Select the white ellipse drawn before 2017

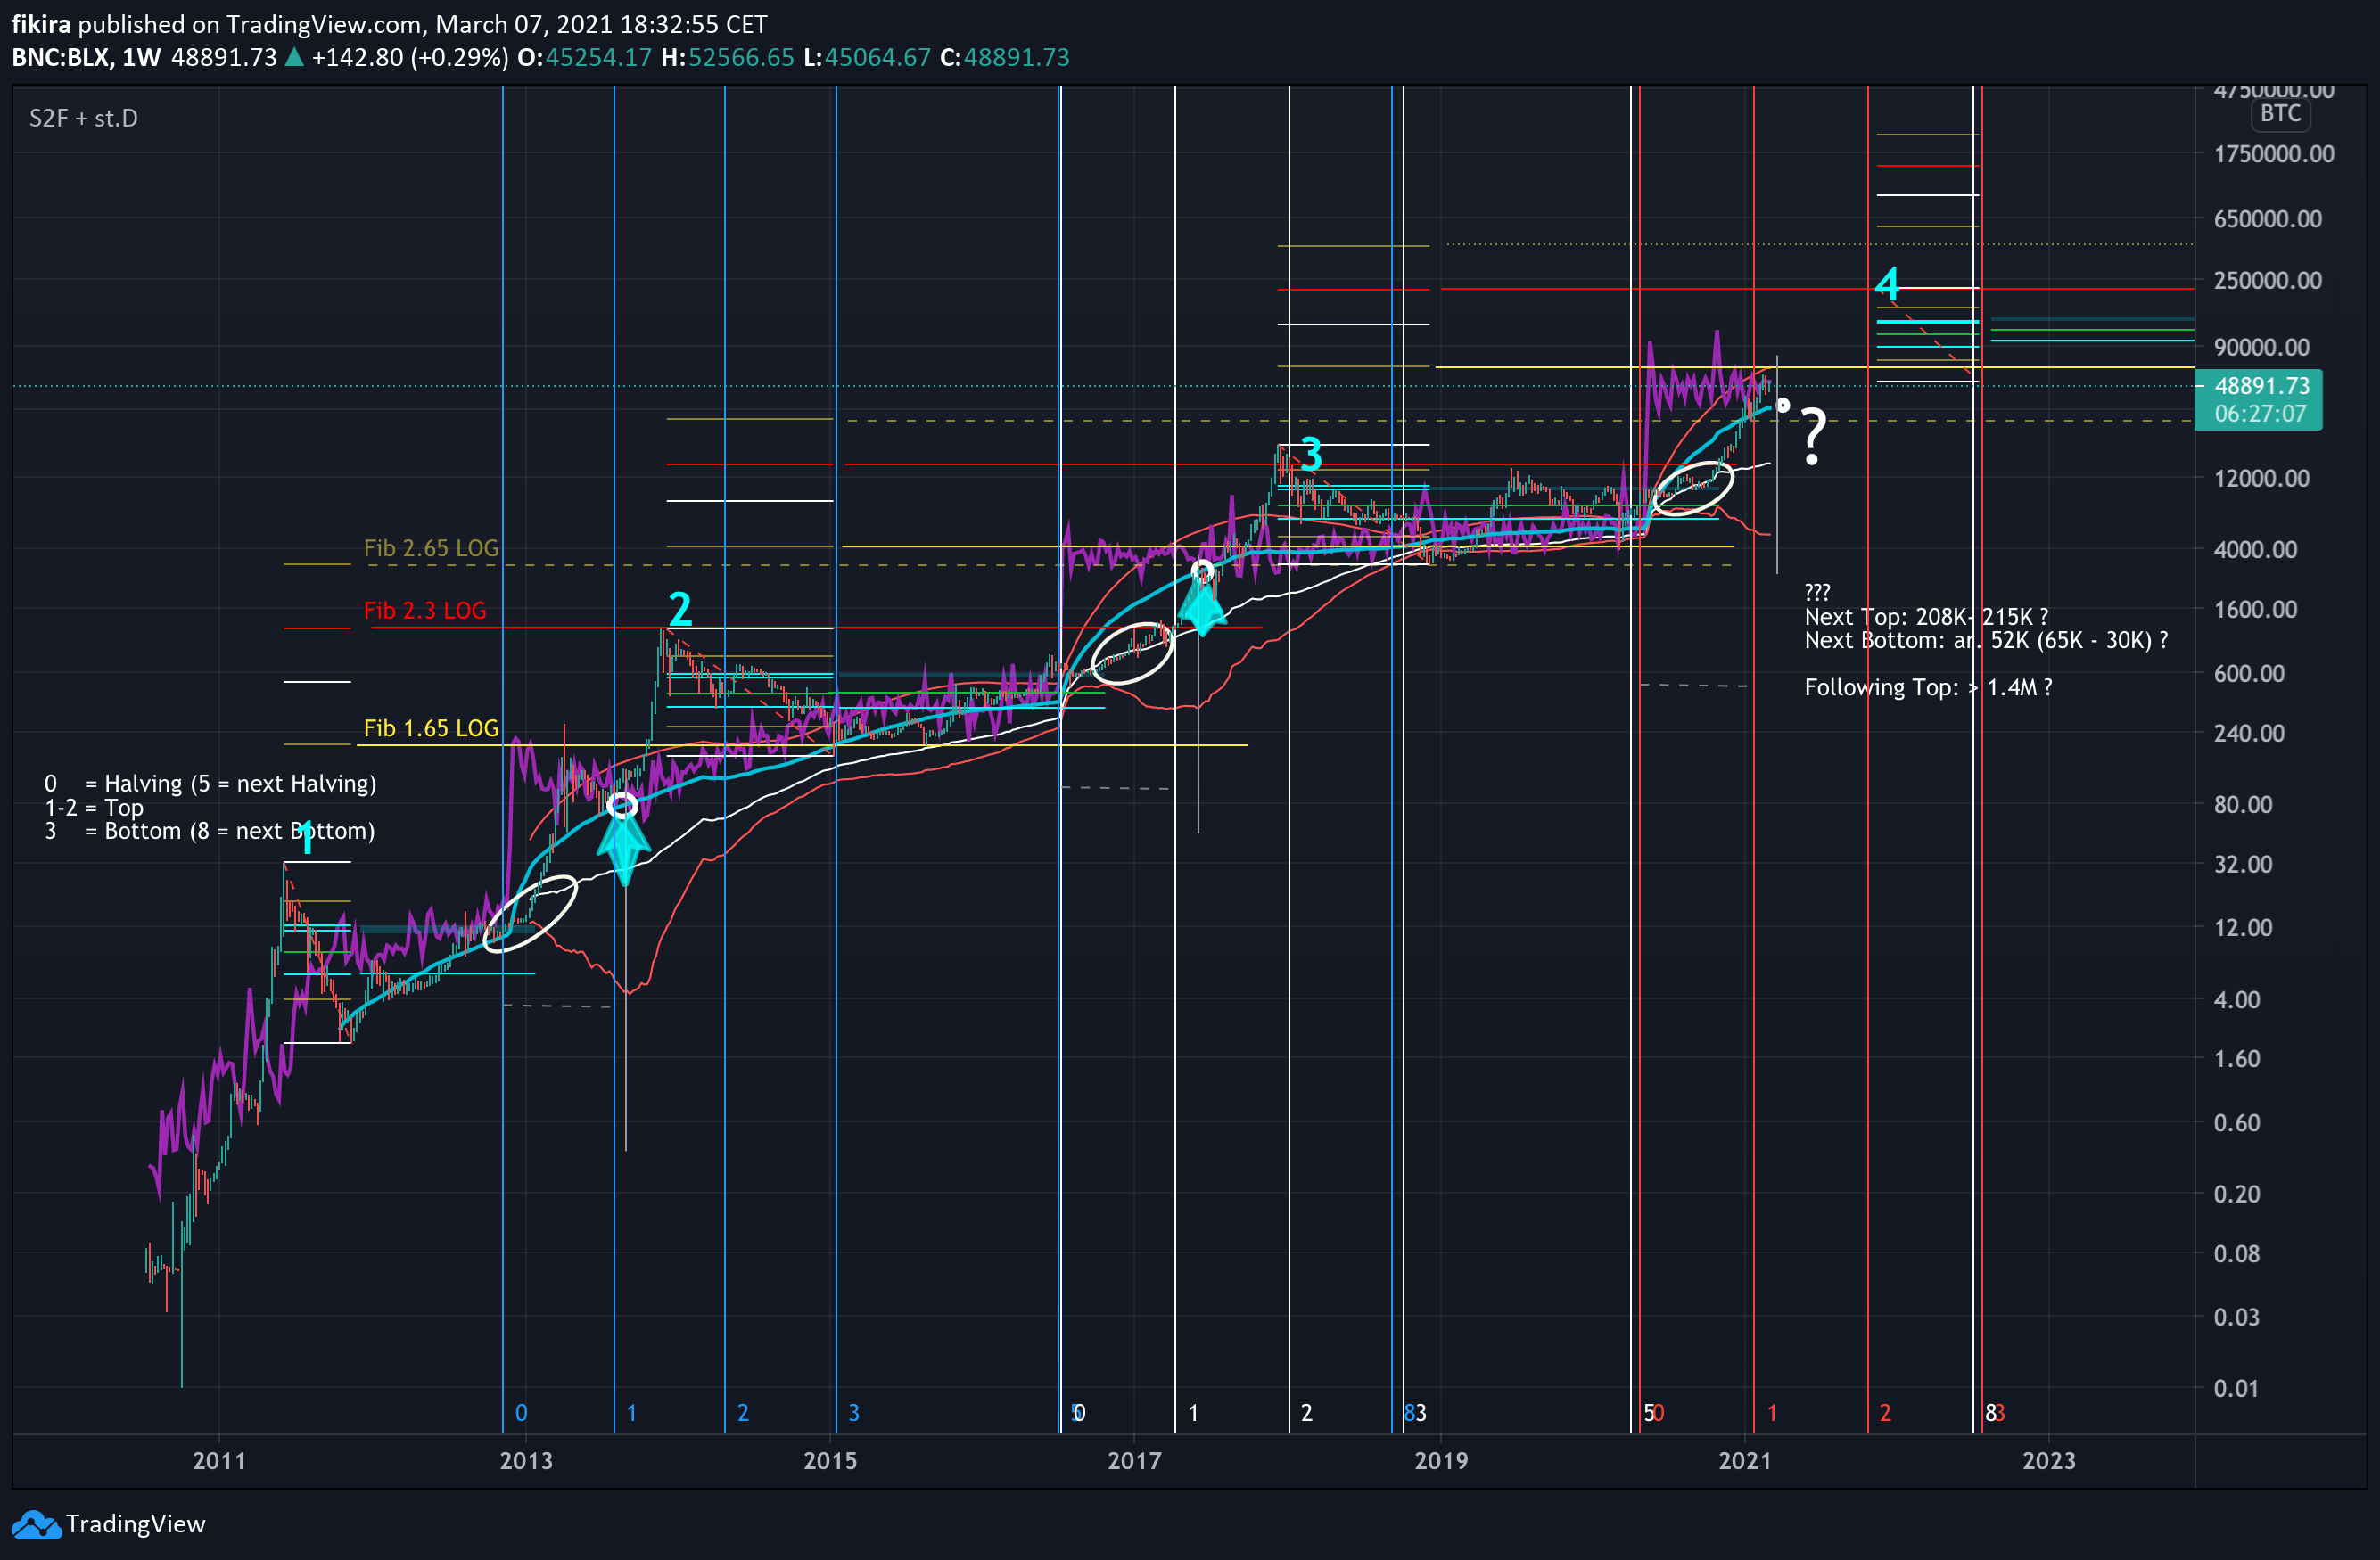pyautogui.click(x=1131, y=653)
